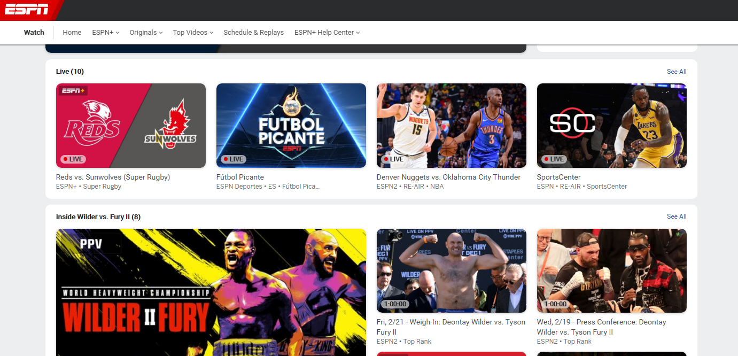Viewport: 738px width, 356px height.
Task: Click the 1:00:00 duration badge on Weigh-In video
Action: click(395, 304)
